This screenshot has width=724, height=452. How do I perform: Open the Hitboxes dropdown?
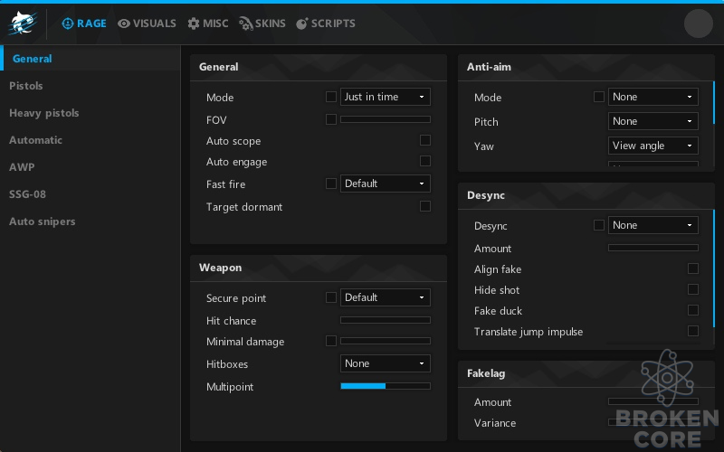point(386,363)
